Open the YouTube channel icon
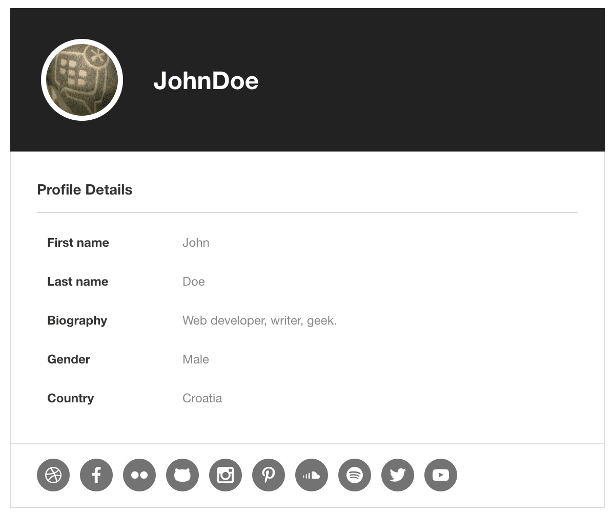The width and height of the screenshot is (614, 516). pyautogui.click(x=441, y=475)
